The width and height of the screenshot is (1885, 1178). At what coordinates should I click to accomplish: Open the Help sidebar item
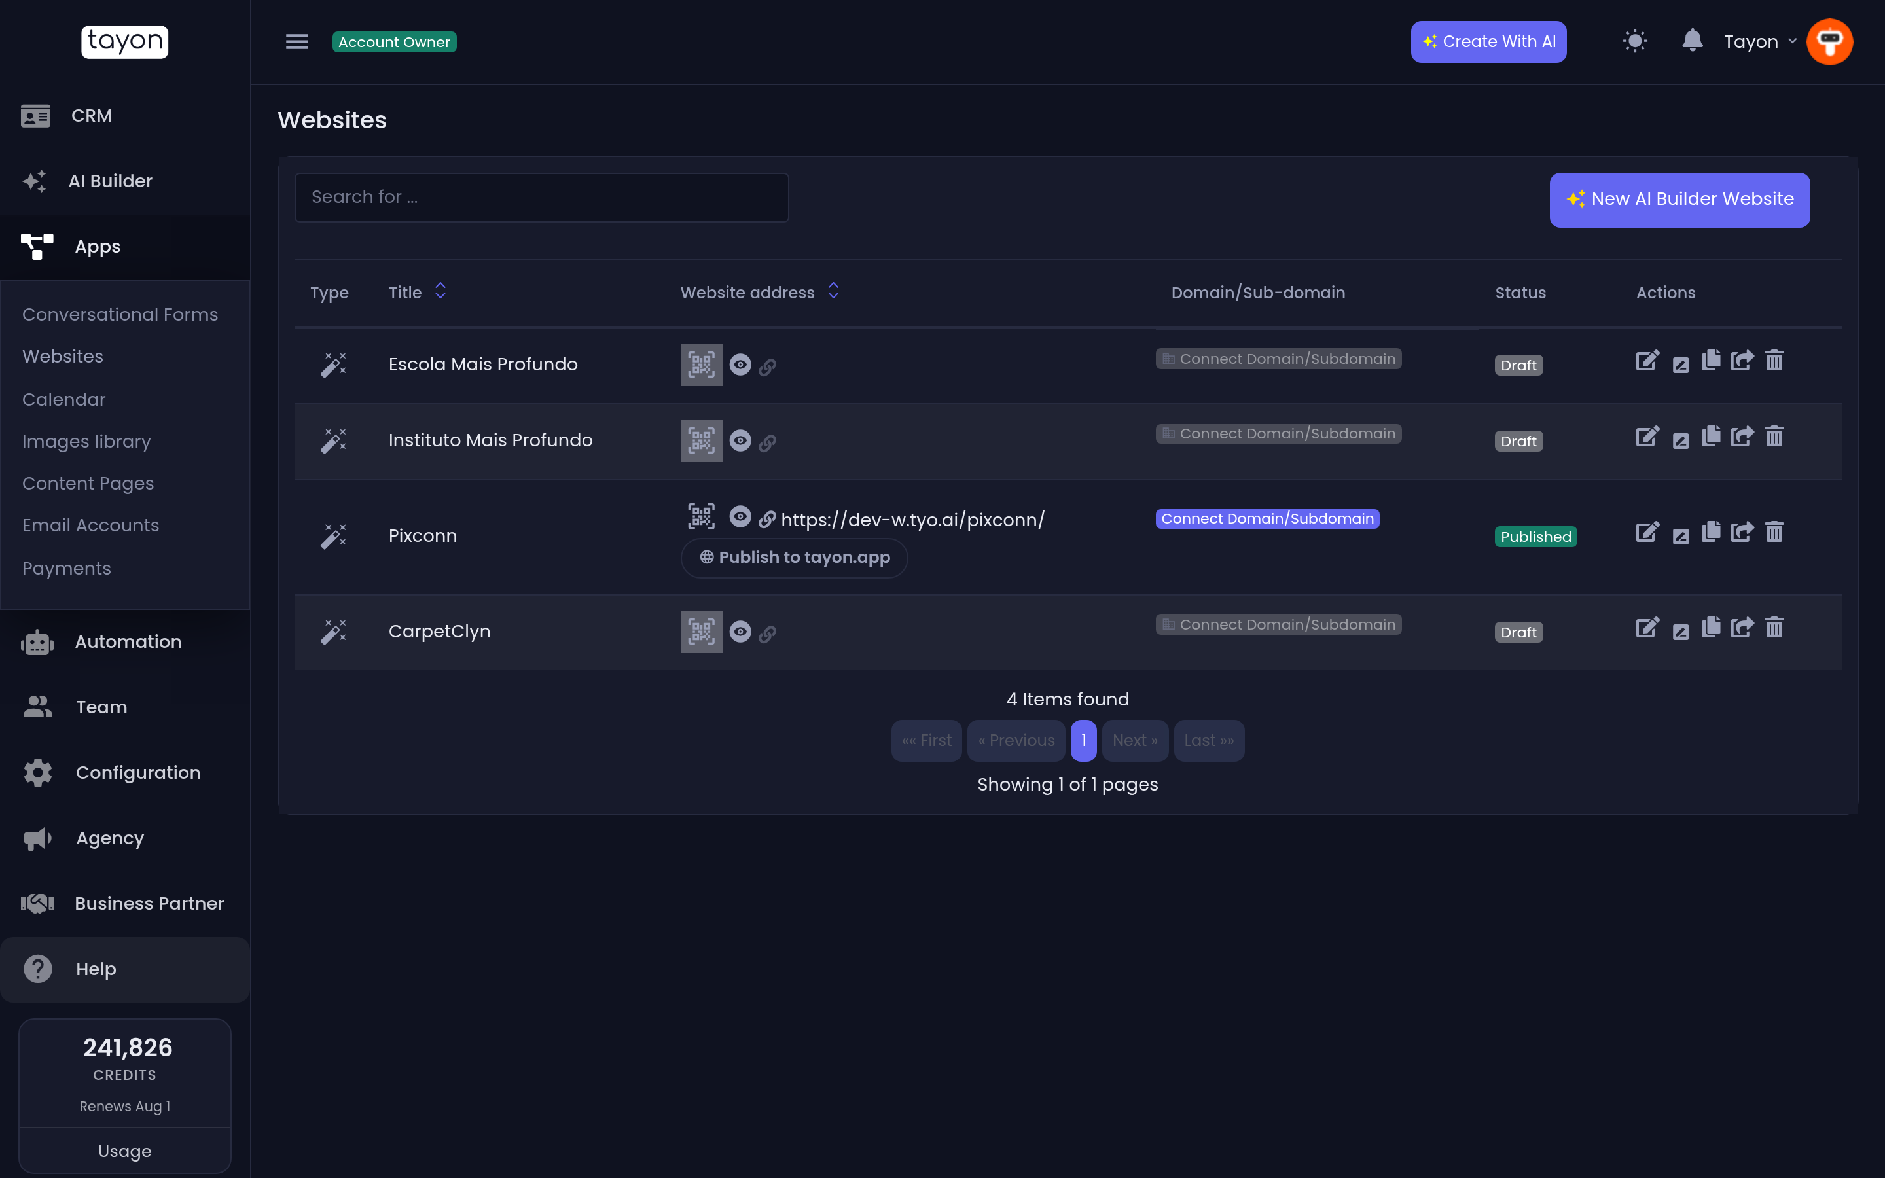(124, 969)
